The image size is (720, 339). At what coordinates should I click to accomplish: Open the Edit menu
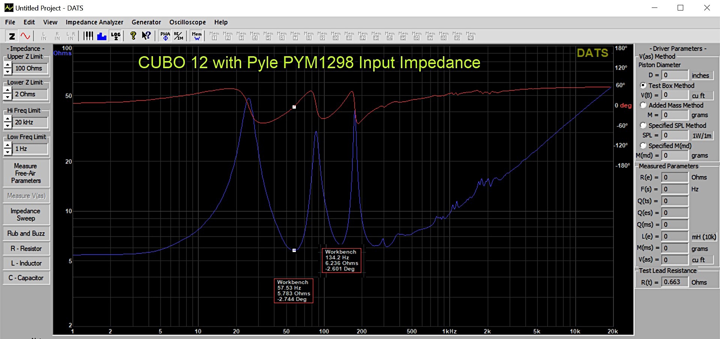click(29, 22)
